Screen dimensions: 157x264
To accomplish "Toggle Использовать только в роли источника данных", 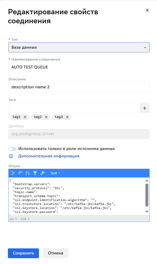I will (12, 149).
